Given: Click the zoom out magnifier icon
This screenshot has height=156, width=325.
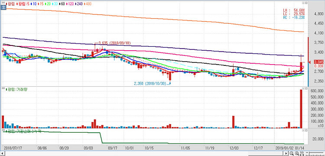Looking at the screenshot, I should click(x=292, y=153).
